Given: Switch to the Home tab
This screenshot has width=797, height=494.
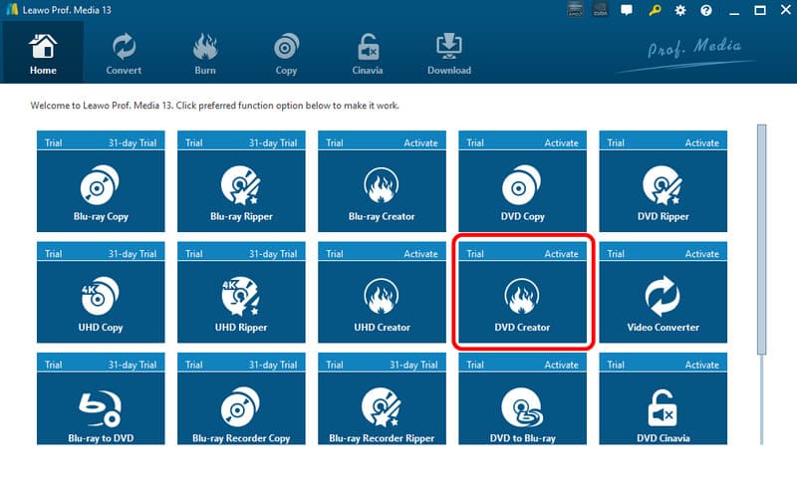Looking at the screenshot, I should point(43,54).
